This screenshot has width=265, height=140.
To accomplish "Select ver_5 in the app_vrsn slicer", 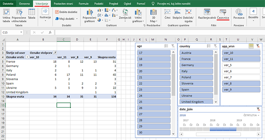I will 241,65.
